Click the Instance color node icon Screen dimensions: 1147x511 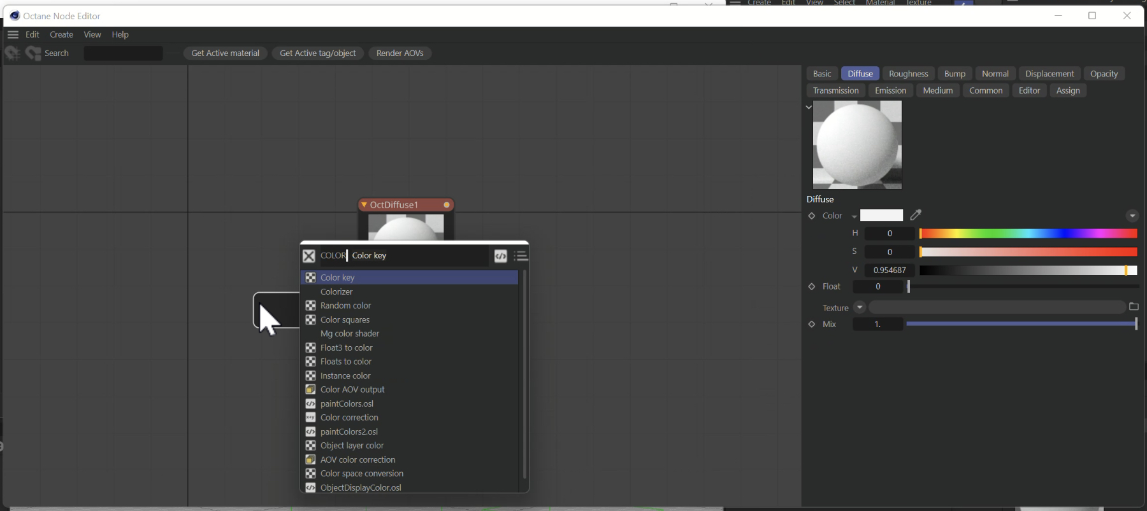click(x=311, y=375)
